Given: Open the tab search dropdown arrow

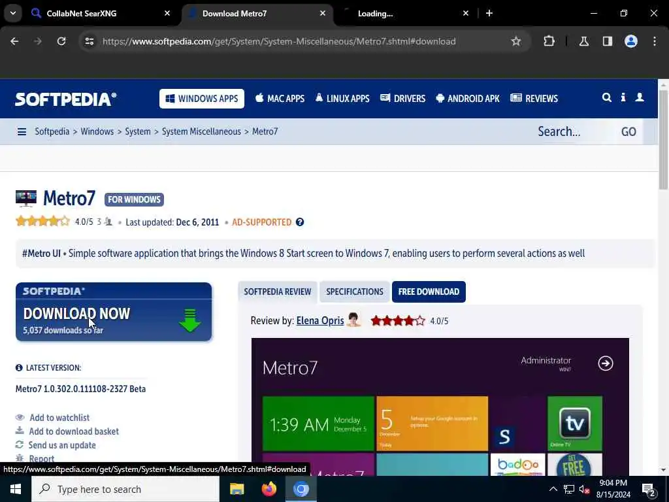Looking at the screenshot, I should pyautogui.click(x=13, y=13).
